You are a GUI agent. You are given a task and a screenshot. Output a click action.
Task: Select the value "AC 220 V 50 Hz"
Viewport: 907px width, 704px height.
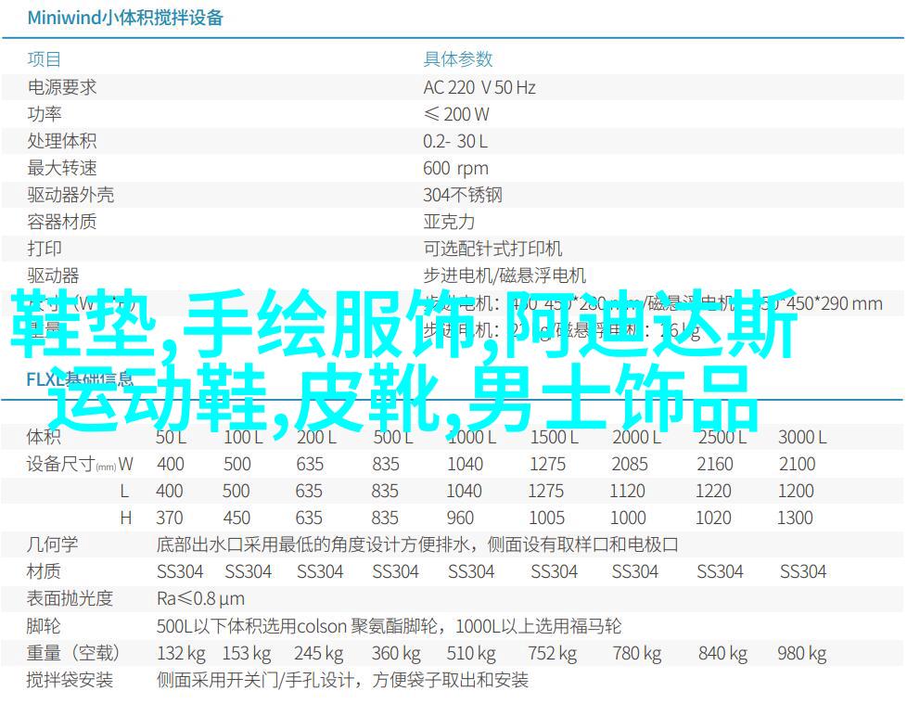pyautogui.click(x=479, y=87)
